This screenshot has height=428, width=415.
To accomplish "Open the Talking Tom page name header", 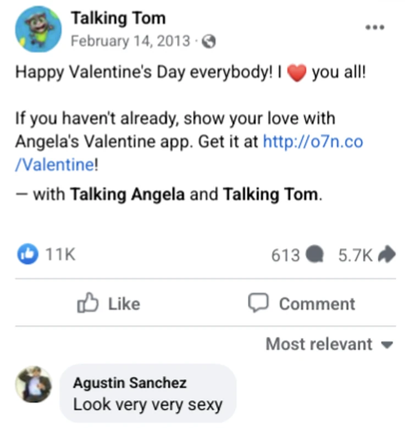I will coord(118,18).
